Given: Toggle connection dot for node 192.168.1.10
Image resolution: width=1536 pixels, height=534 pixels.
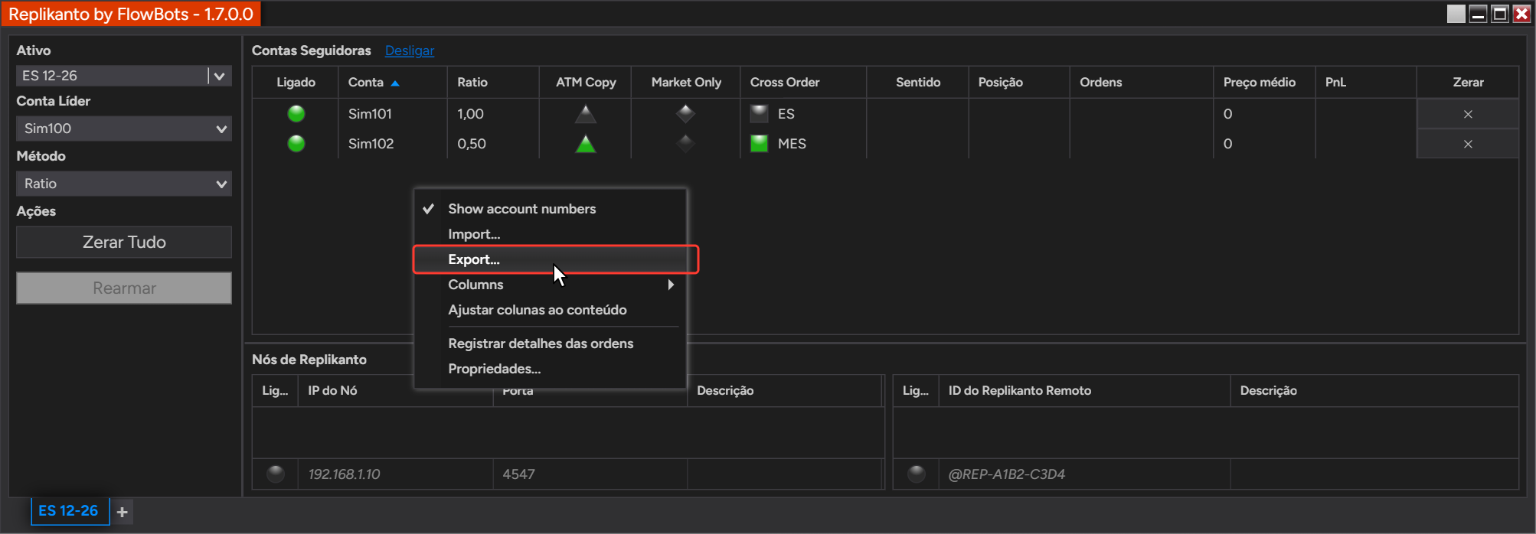Looking at the screenshot, I should [x=276, y=474].
